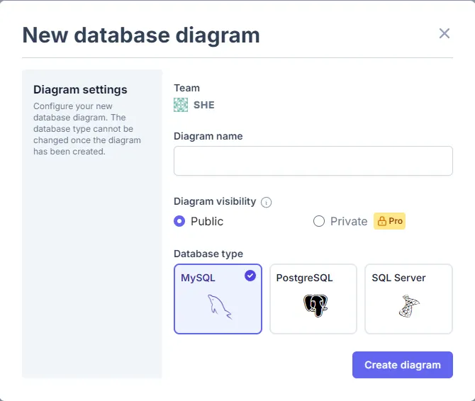Click the Diagram name label
Screen dimensions: 475x401
(x=208, y=136)
